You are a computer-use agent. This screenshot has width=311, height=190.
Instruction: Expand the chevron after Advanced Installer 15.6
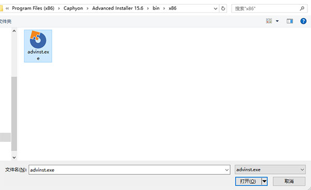(x=148, y=8)
